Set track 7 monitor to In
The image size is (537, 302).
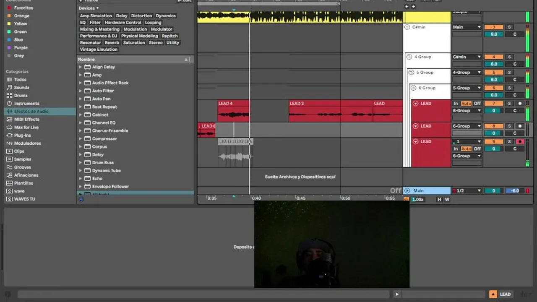pos(456,104)
